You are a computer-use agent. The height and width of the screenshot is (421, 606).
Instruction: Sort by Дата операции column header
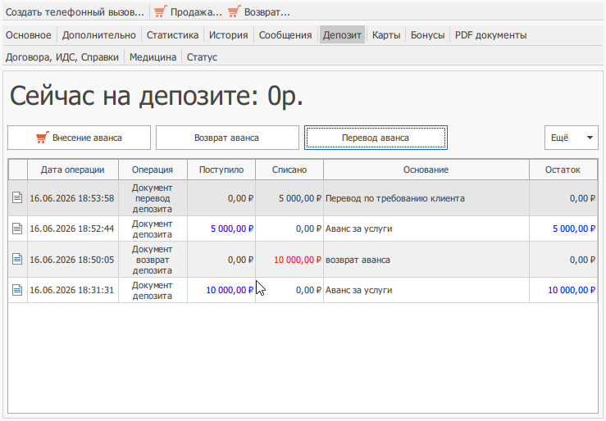[73, 170]
